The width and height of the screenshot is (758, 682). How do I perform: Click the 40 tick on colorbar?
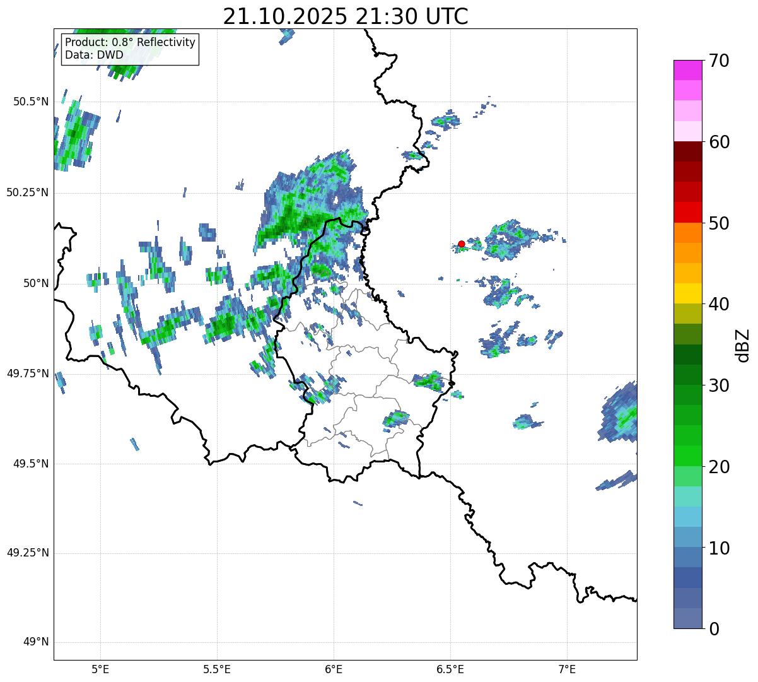click(x=720, y=304)
